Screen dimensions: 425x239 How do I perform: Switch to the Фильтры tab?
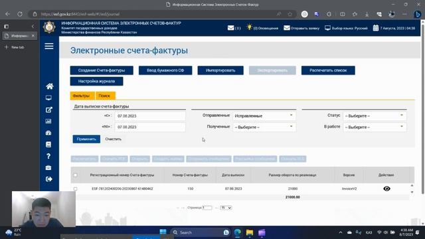click(x=82, y=96)
